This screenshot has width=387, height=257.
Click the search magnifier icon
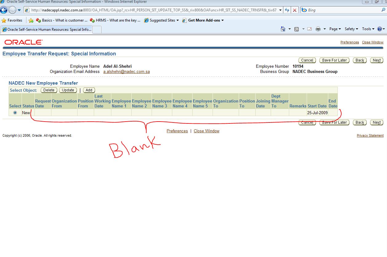383,10
